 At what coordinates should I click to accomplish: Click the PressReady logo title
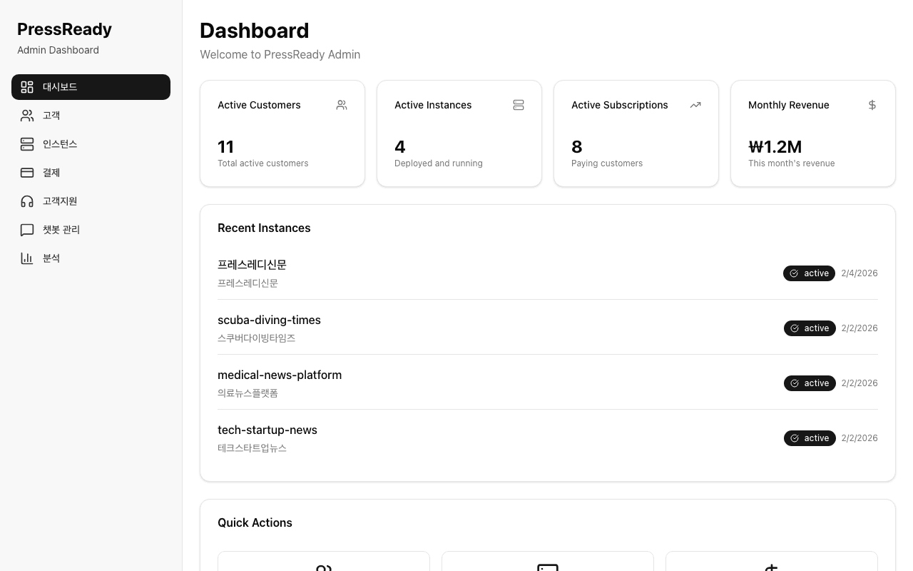coord(64,29)
